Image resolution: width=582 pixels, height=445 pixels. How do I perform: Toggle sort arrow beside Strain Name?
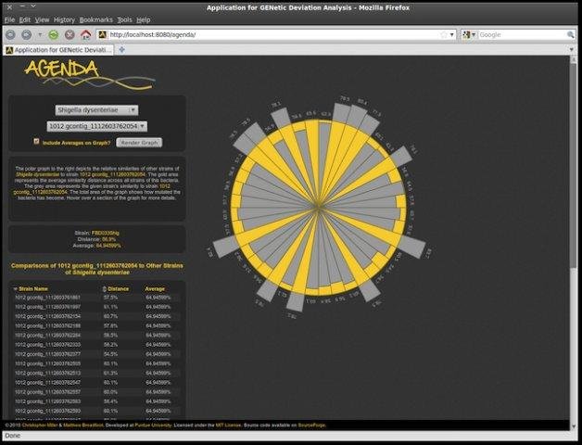(x=16, y=288)
